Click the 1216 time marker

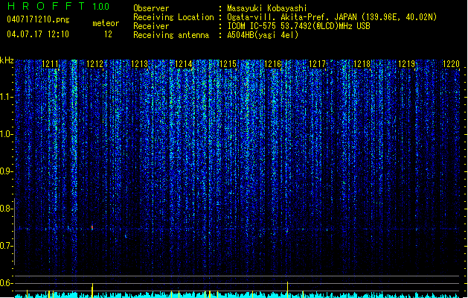click(x=273, y=64)
